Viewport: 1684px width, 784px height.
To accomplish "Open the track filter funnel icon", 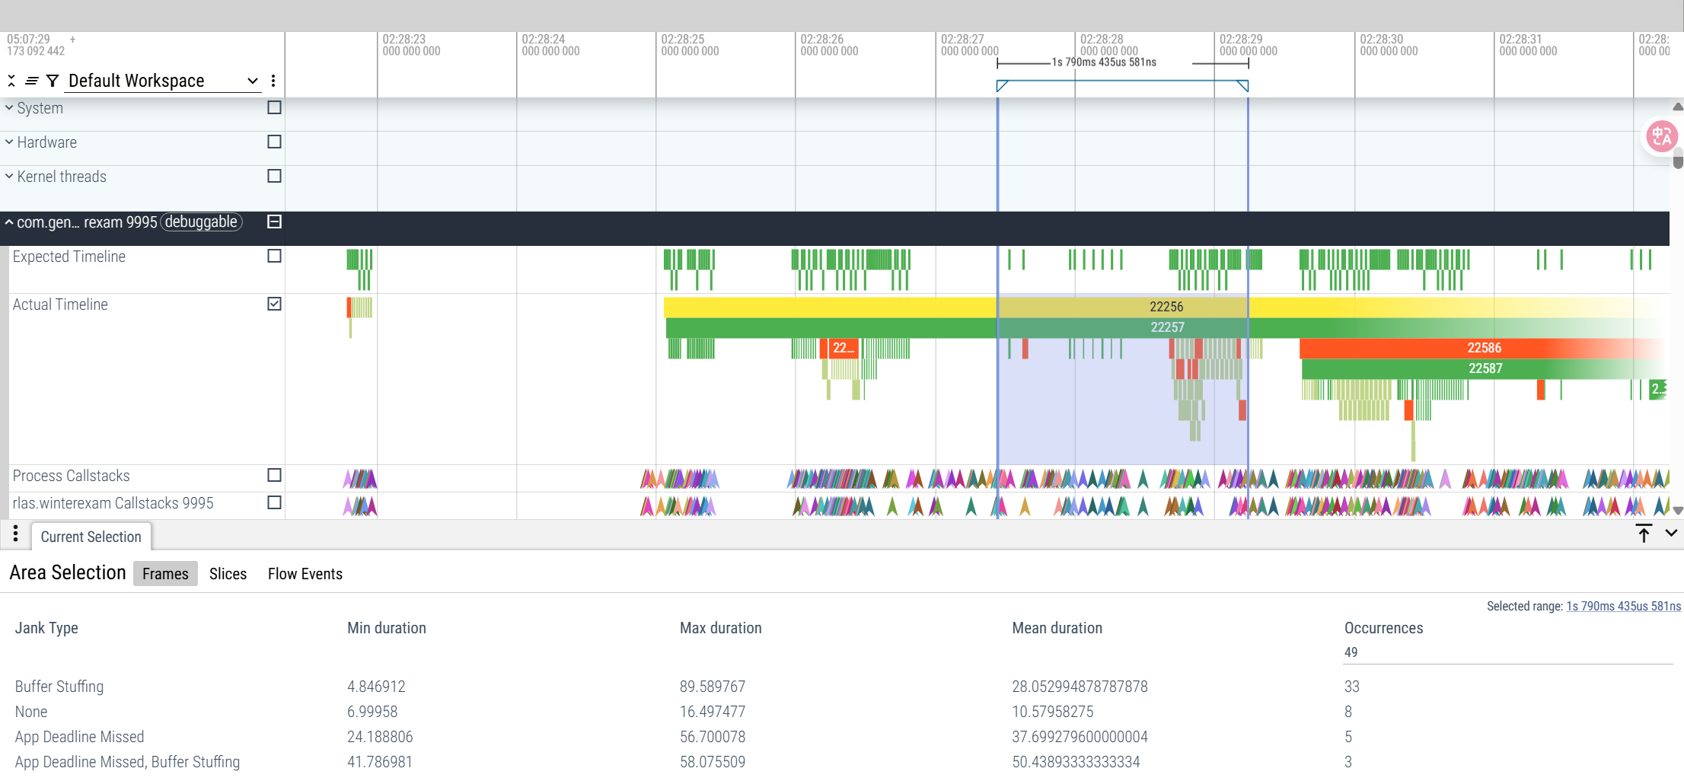I will tap(53, 81).
